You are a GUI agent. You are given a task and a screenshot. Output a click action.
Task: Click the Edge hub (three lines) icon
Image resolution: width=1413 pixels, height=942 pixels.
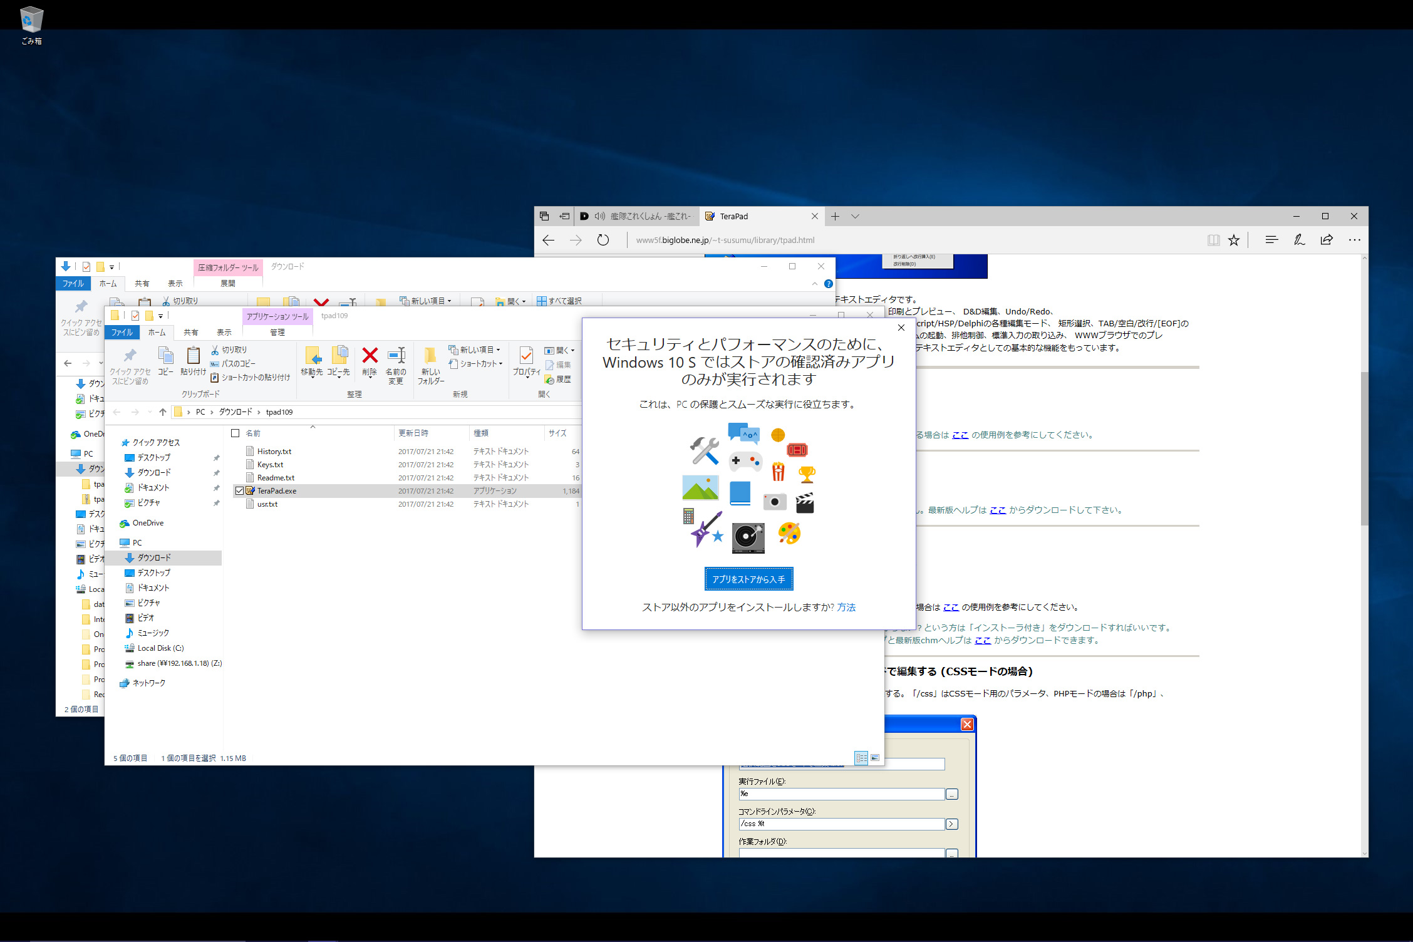click(x=1271, y=240)
